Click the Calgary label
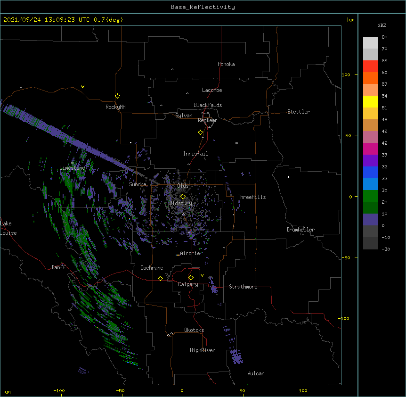This screenshot has height=397, width=406. [x=188, y=284]
